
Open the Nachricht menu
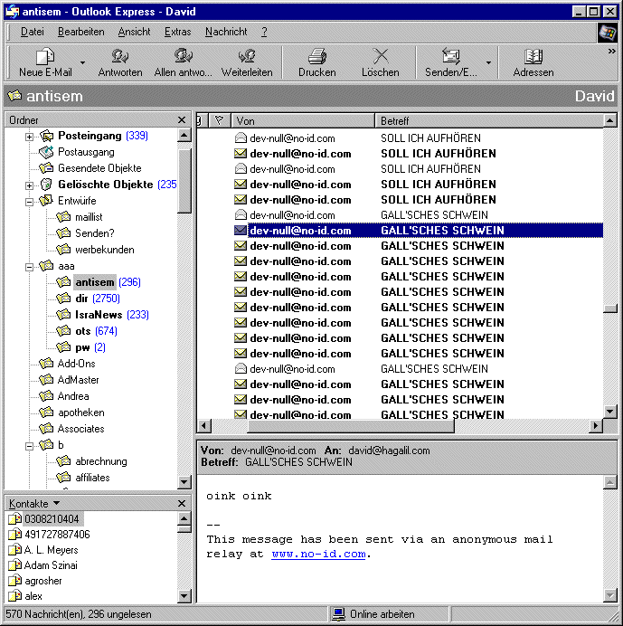226,32
